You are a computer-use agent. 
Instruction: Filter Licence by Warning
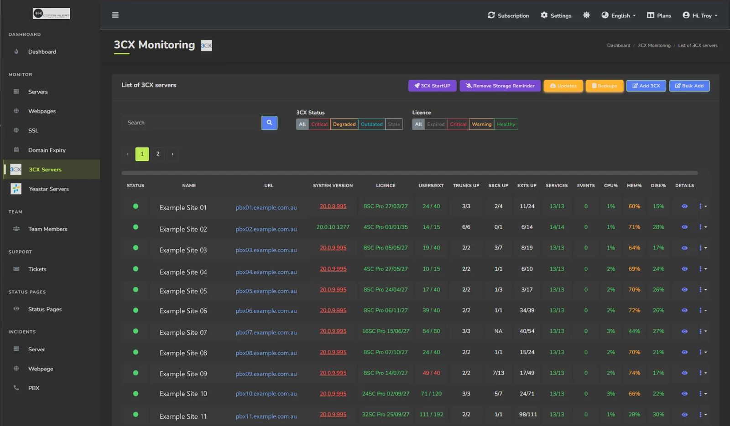click(x=482, y=124)
